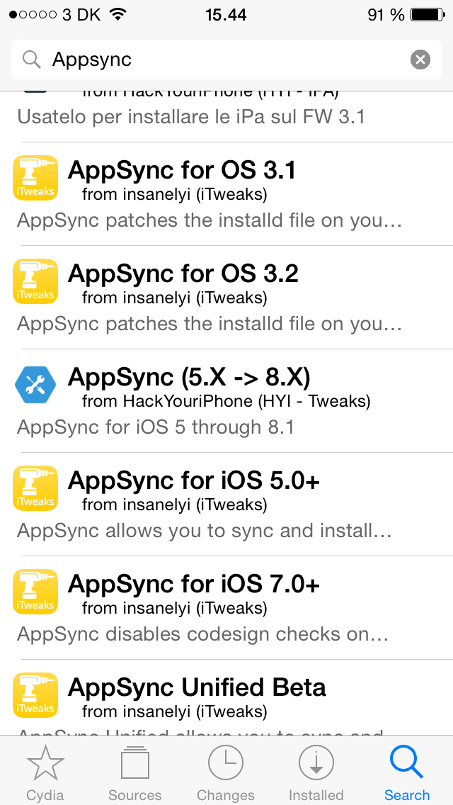This screenshot has height=805, width=453.
Task: Tap the iTweaks icon for AppSync for iOS 5.0+
Action: pyautogui.click(x=35, y=488)
